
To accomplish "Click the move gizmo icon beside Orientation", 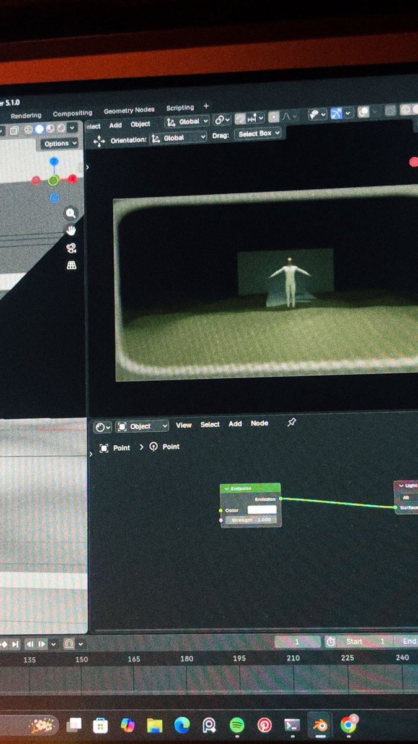I will [x=98, y=141].
